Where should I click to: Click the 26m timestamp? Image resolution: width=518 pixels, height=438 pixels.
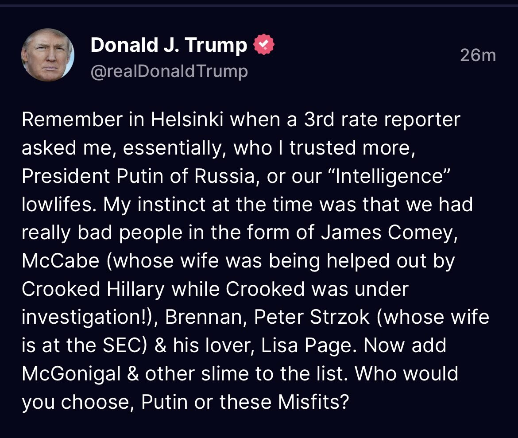[x=478, y=55]
